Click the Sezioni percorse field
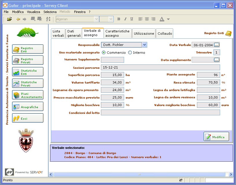 tap(161, 67)
